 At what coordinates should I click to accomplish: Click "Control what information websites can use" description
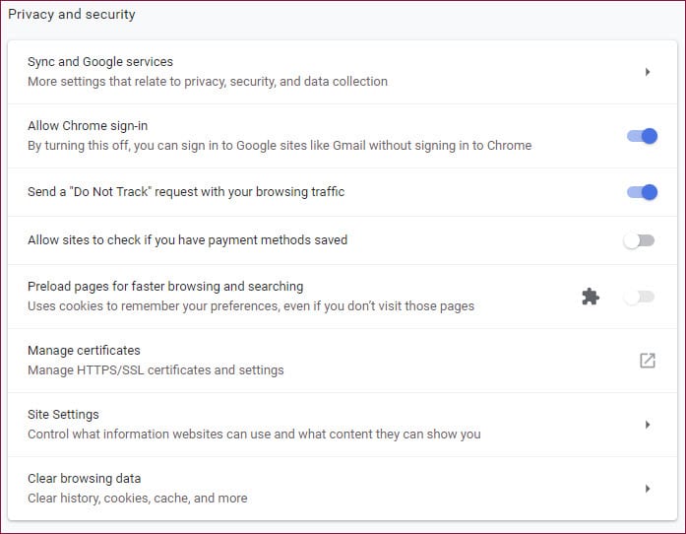point(254,434)
